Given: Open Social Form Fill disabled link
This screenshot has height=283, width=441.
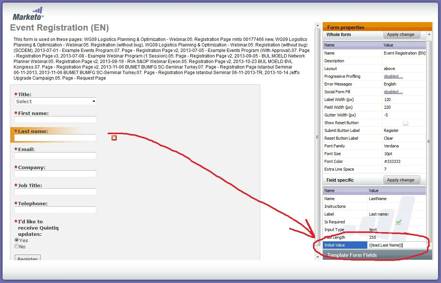Looking at the screenshot, I should [393, 92].
